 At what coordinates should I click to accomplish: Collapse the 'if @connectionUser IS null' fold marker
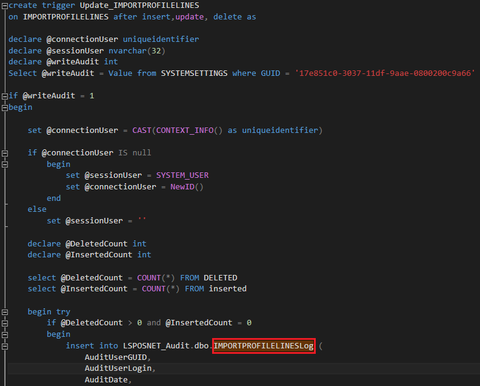click(x=5, y=153)
